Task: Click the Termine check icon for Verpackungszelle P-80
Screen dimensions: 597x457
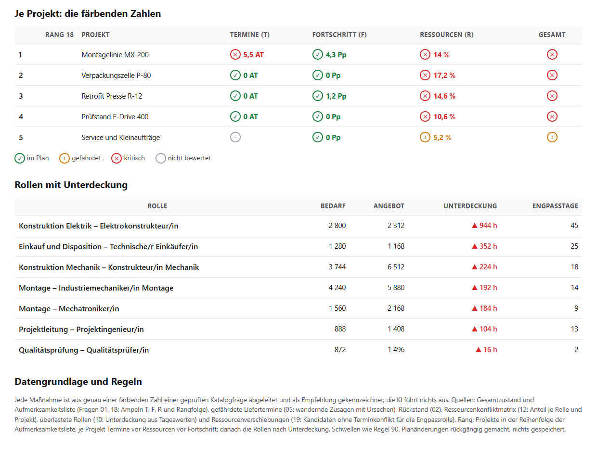Action: click(235, 75)
